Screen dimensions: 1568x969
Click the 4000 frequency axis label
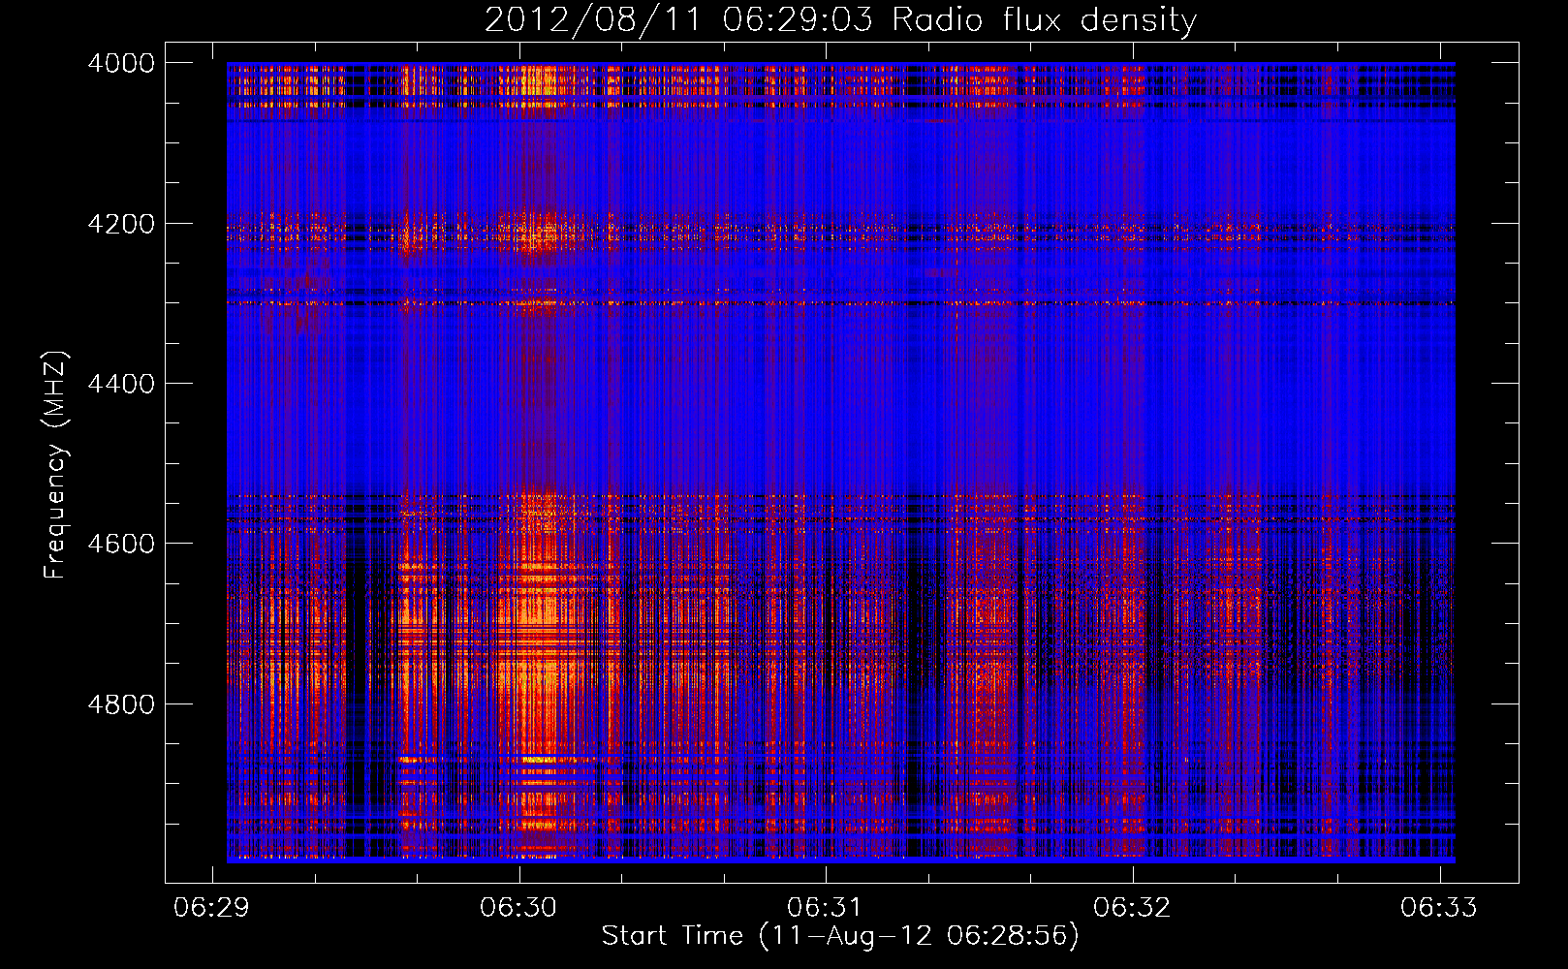click(x=121, y=63)
